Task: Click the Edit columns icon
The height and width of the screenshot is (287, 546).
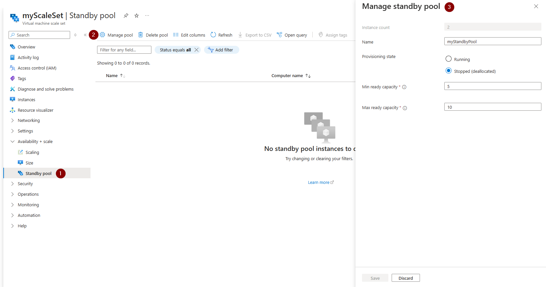Action: [176, 35]
